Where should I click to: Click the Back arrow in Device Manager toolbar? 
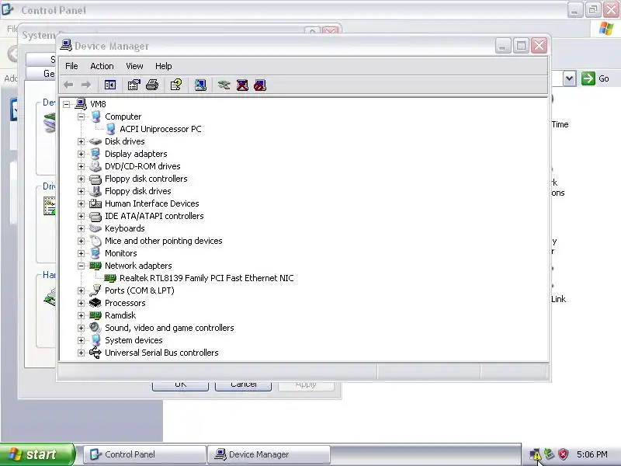pos(68,85)
